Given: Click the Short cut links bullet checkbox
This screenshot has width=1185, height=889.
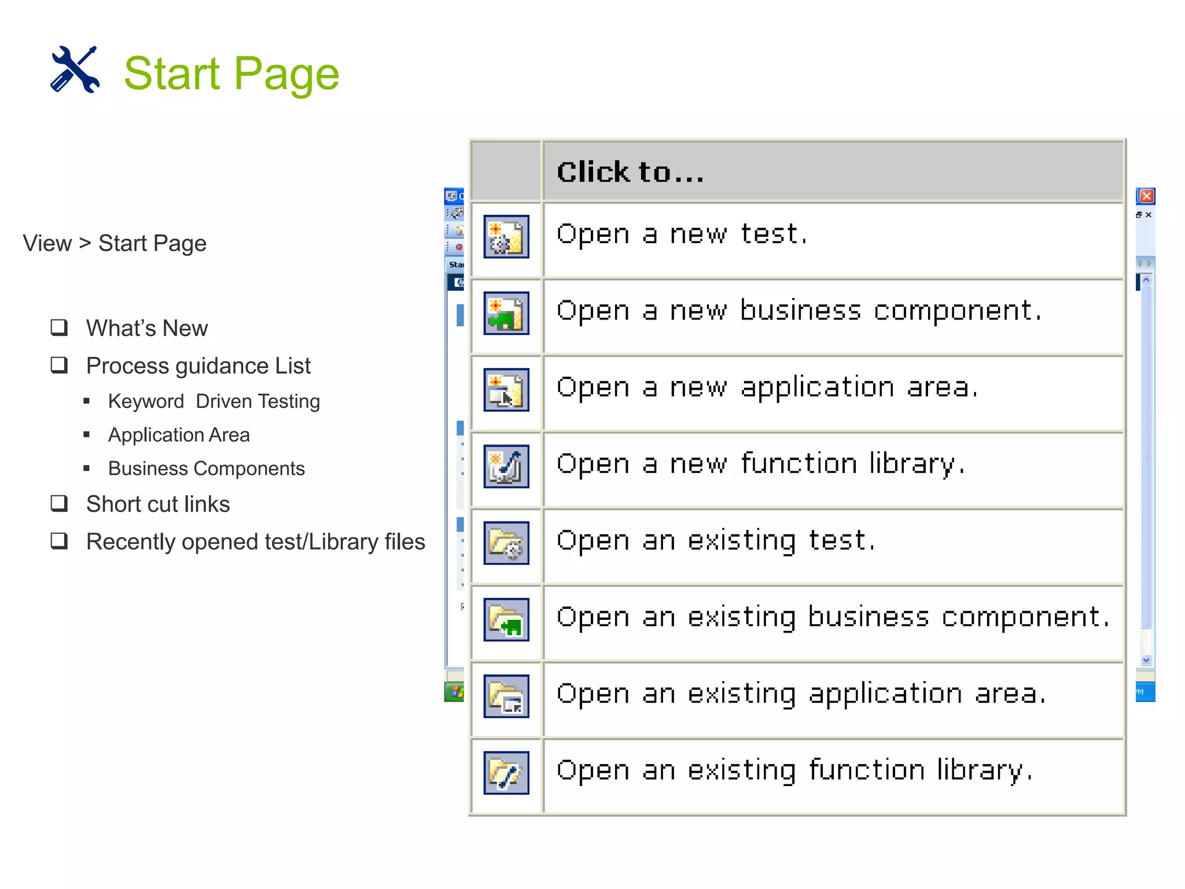Looking at the screenshot, I should pyautogui.click(x=59, y=504).
